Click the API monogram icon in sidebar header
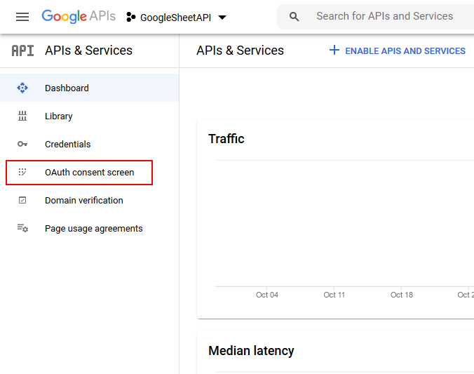Viewport: 474px width, 374px height. [x=22, y=51]
